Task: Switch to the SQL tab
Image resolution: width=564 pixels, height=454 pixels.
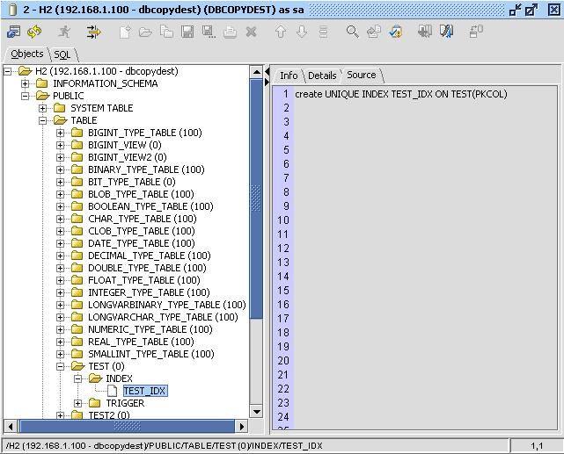Action: 62,54
